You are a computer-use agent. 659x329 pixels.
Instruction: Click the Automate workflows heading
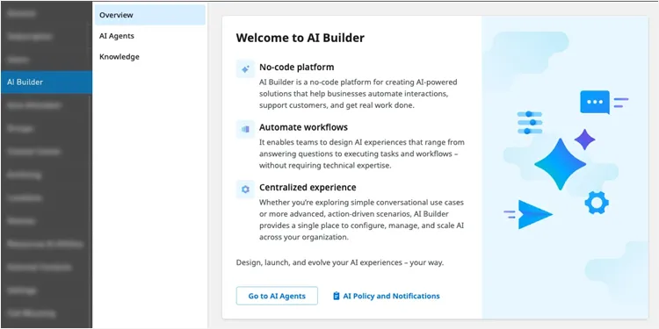[x=303, y=127]
